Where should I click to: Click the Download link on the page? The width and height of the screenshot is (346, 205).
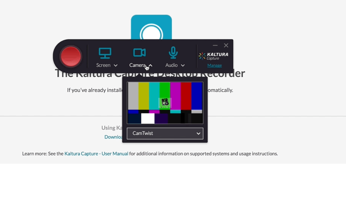(x=113, y=137)
